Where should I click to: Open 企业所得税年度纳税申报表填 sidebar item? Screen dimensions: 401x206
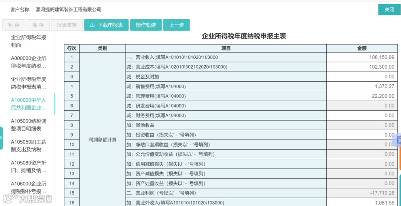[29, 83]
